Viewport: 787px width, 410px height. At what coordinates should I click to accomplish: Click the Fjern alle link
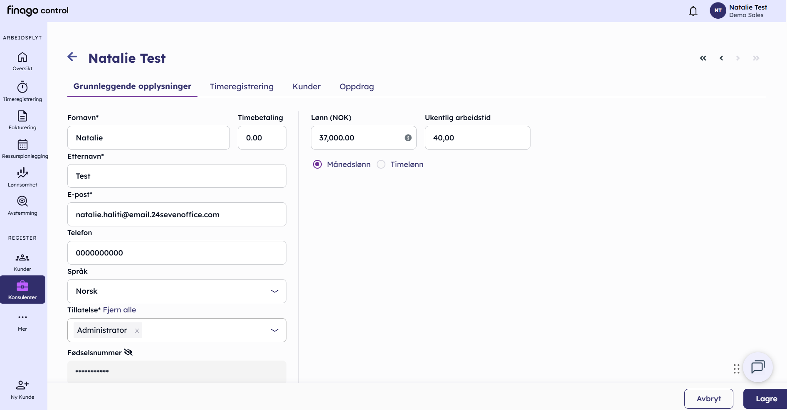point(119,310)
